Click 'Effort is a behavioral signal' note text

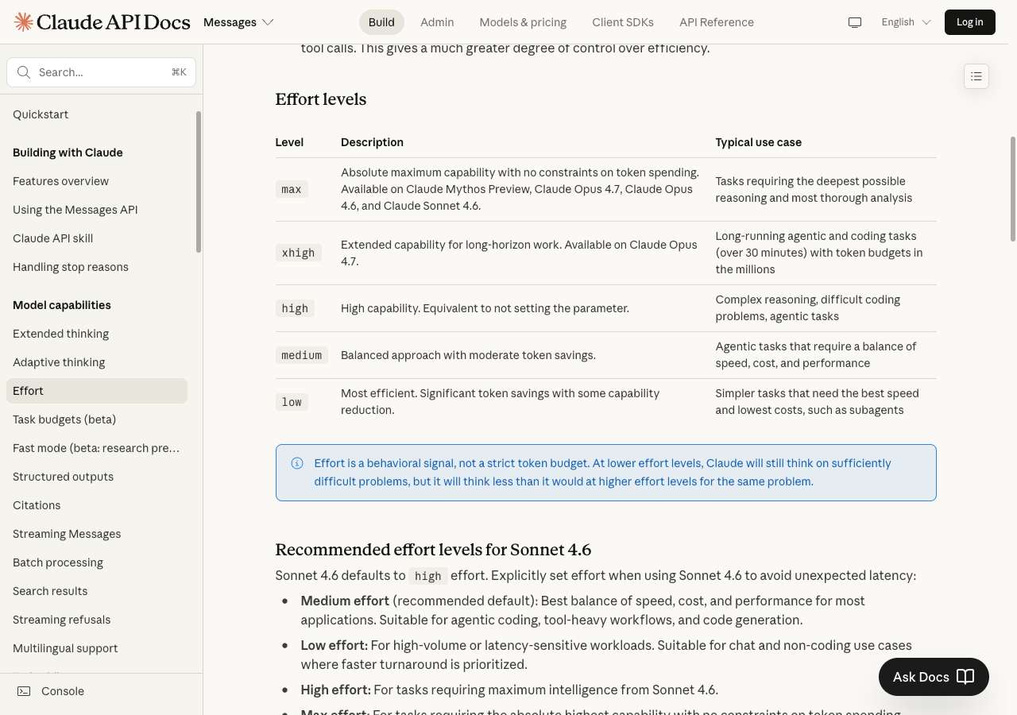tap(603, 472)
